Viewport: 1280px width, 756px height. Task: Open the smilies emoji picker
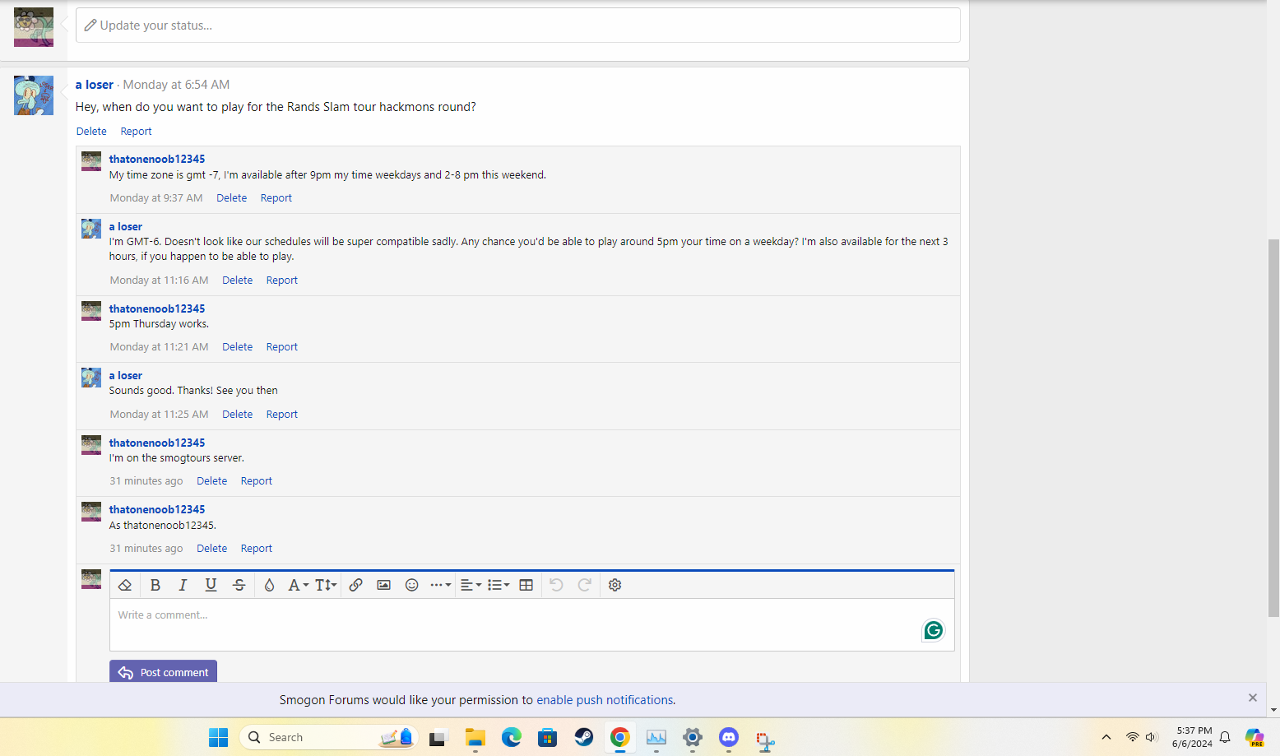(412, 585)
